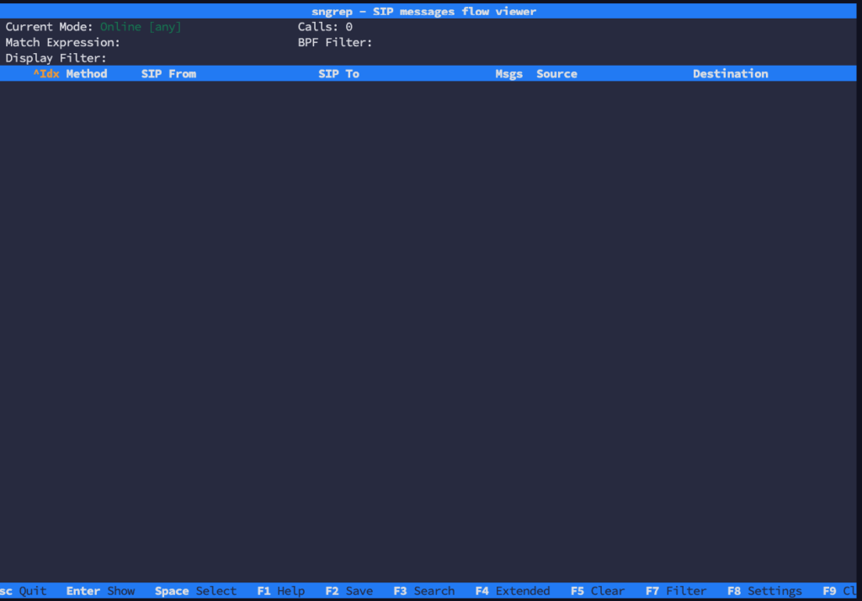Screen dimensions: 862x601
Task: Click the Current Mode label
Action: (50, 27)
